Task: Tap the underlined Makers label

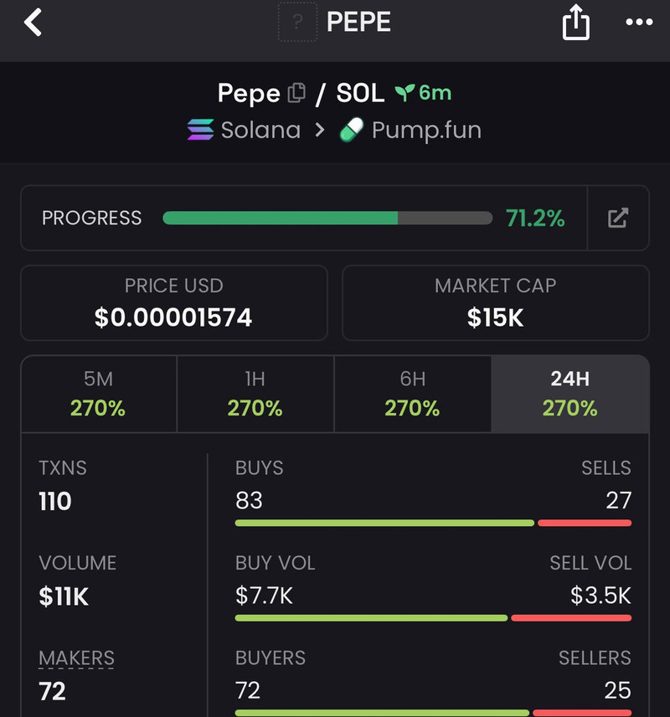Action: 76,658
